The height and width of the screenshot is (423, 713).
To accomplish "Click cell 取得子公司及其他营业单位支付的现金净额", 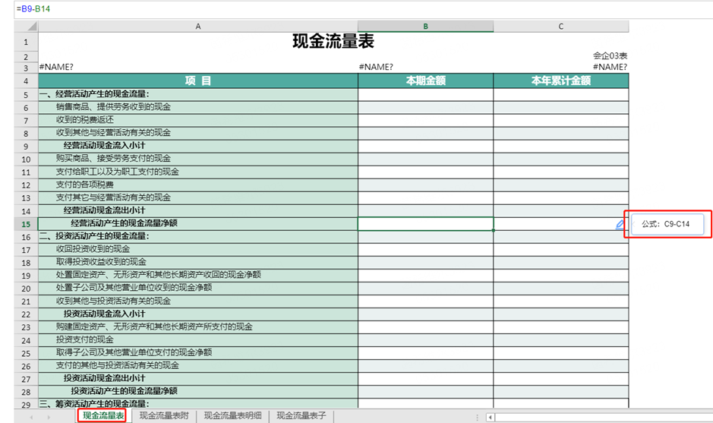I will click(x=198, y=352).
